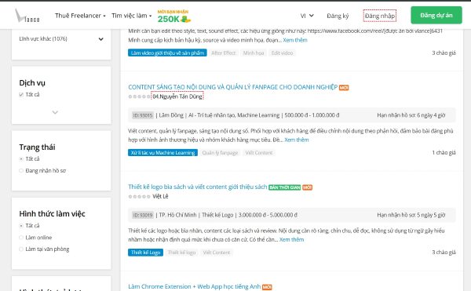Click grey Thiết kế logo skill tag
The height and width of the screenshot is (291, 471).
pyautogui.click(x=181, y=253)
